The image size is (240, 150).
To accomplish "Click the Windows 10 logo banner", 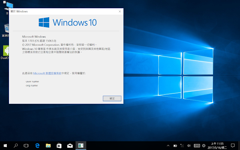I will coord(67,22).
